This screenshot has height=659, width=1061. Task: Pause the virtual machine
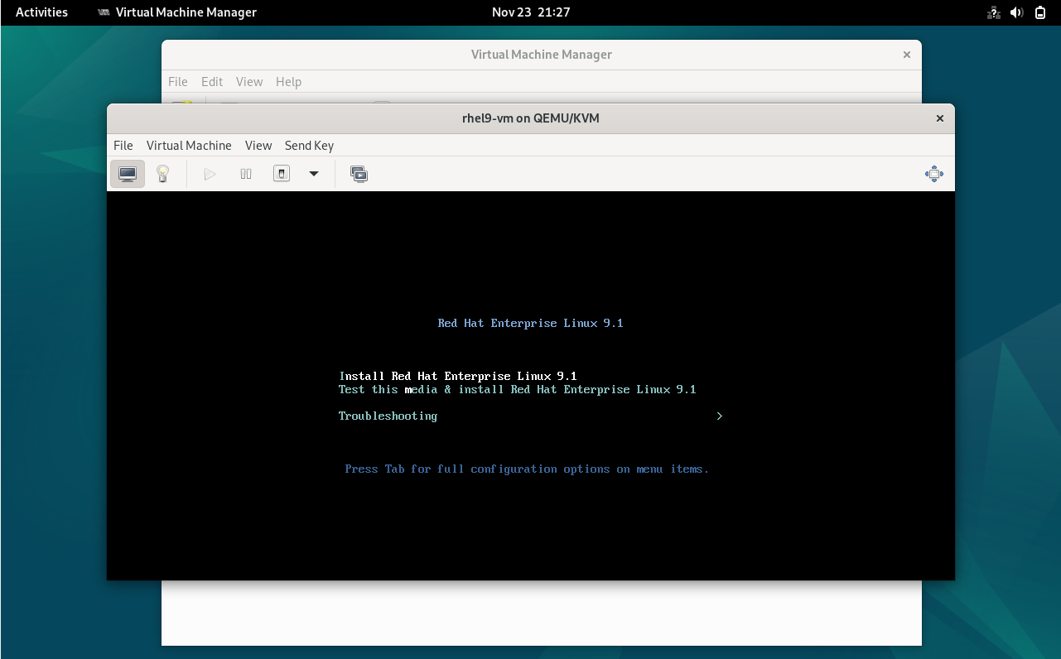(246, 174)
